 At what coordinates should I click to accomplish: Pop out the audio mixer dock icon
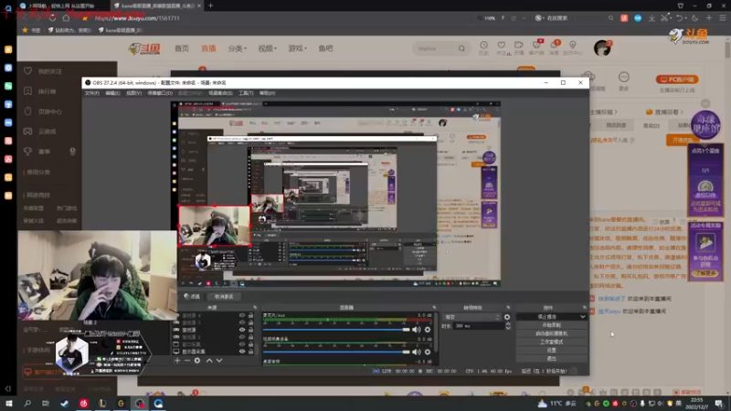point(434,308)
